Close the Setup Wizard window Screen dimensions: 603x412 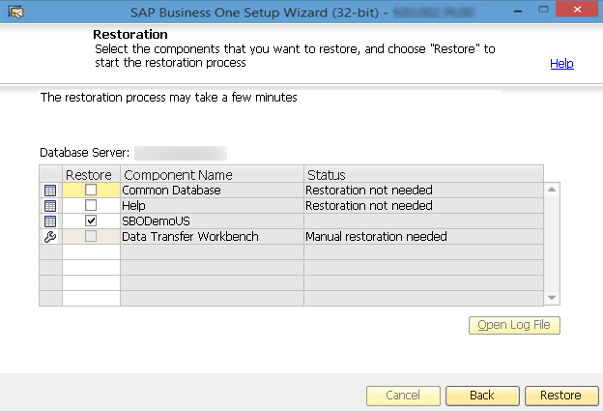(577, 10)
